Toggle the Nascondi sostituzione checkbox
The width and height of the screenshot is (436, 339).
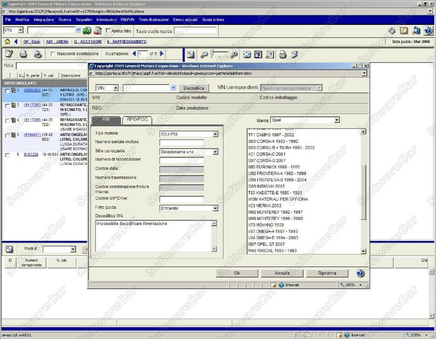point(53,54)
